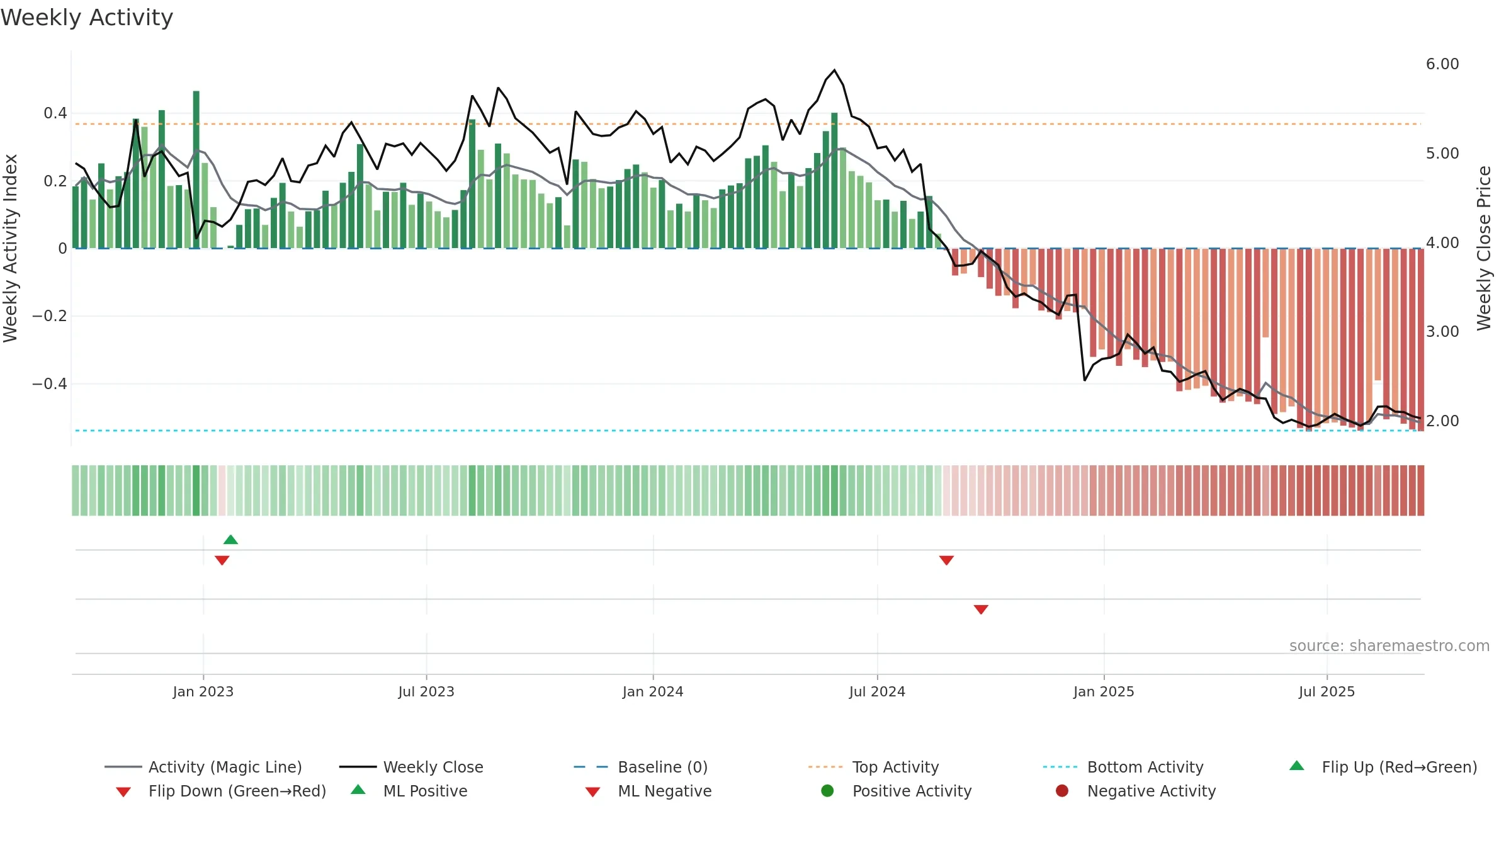Click the first green heatmap cell
Screen dimensions: 1511x850
click(x=76, y=490)
